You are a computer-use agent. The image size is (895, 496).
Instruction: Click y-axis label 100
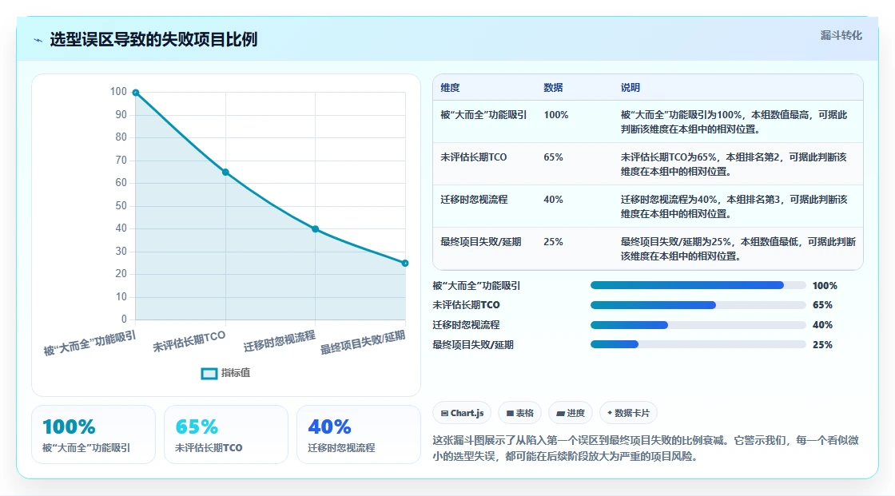coord(118,91)
